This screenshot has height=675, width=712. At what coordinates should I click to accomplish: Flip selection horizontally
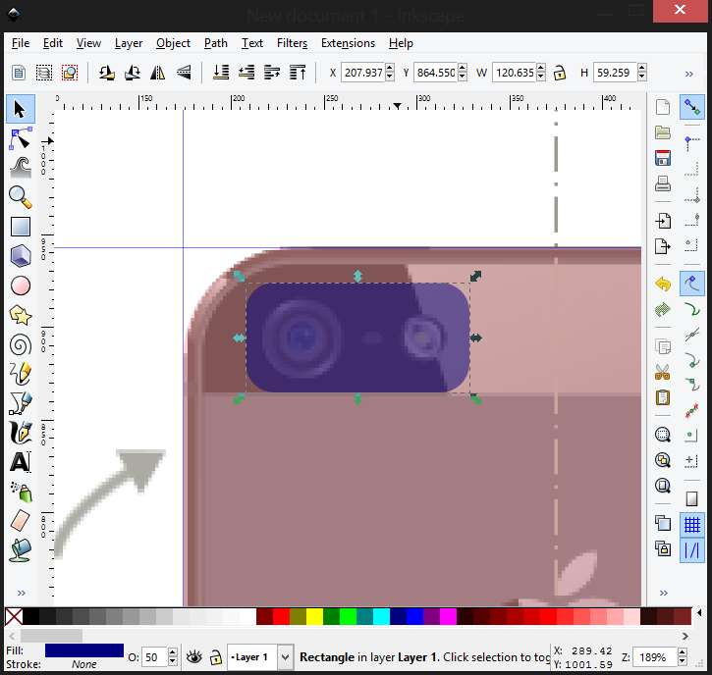tap(157, 73)
